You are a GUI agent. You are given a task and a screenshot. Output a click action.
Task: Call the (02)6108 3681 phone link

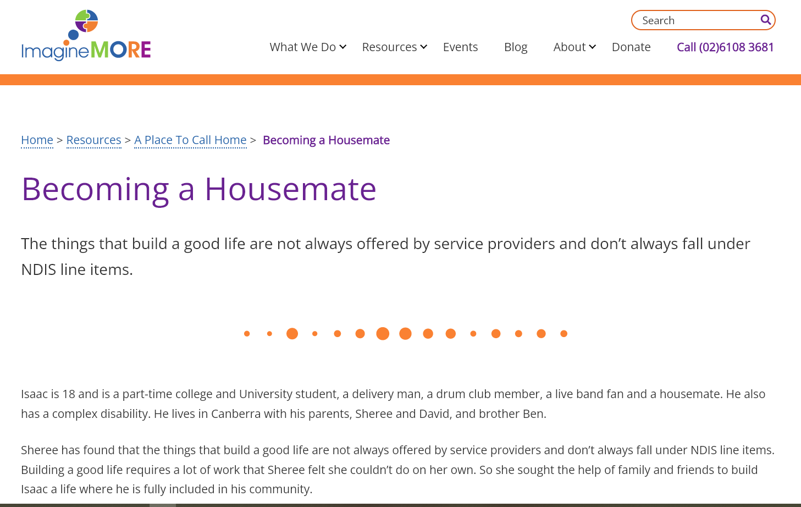point(725,47)
